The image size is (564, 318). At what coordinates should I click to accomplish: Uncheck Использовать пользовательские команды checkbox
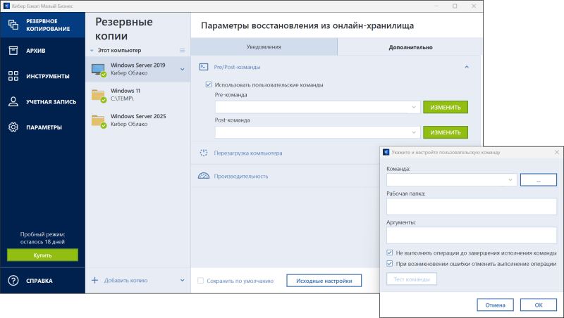tap(208, 85)
